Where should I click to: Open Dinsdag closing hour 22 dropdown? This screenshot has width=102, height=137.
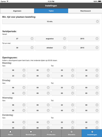(63, 88)
